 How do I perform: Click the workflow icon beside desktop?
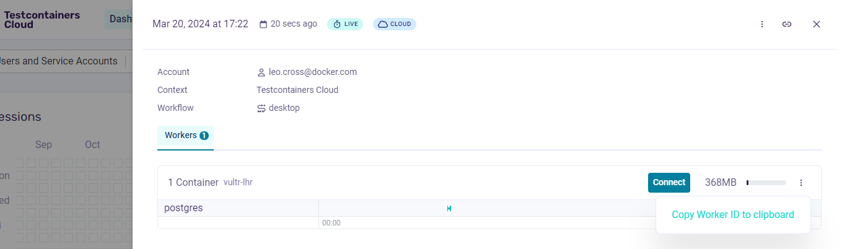click(x=261, y=108)
